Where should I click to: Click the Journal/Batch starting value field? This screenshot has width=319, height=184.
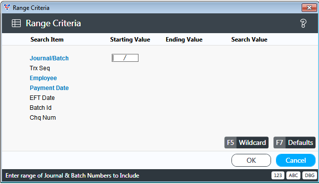tap(125, 58)
